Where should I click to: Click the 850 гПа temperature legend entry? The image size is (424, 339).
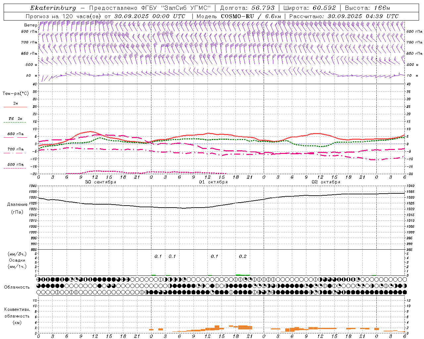pos(15,134)
